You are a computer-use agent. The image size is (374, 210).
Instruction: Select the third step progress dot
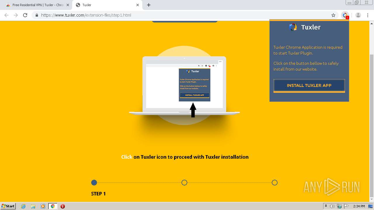tap(275, 183)
